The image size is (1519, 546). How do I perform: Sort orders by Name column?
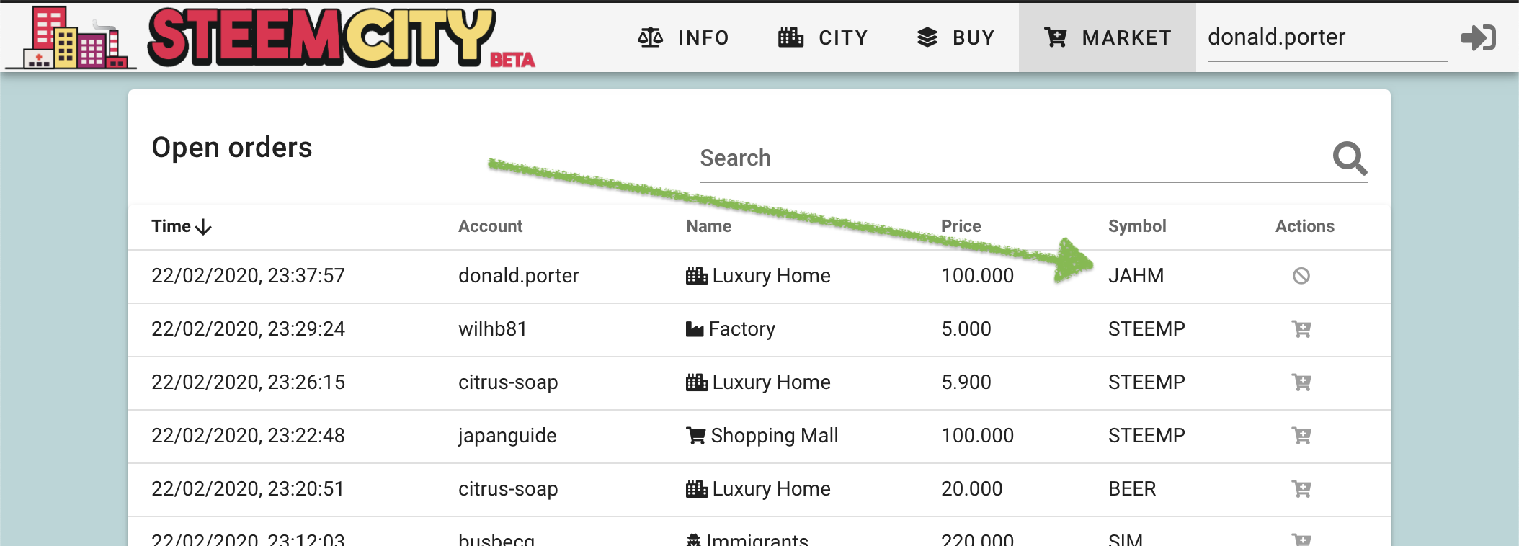pos(708,226)
